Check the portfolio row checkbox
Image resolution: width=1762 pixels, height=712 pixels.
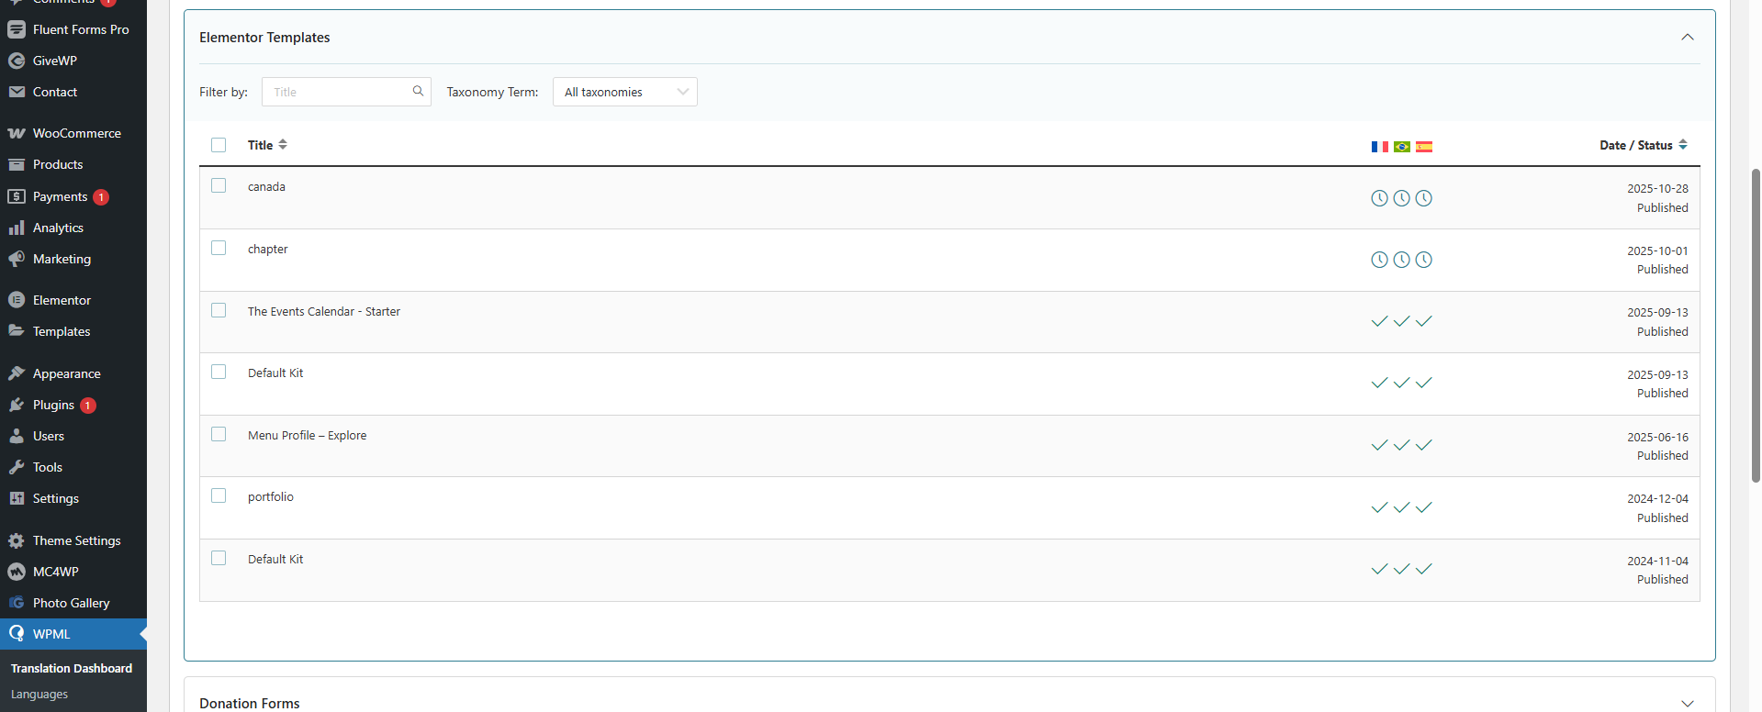tap(219, 495)
